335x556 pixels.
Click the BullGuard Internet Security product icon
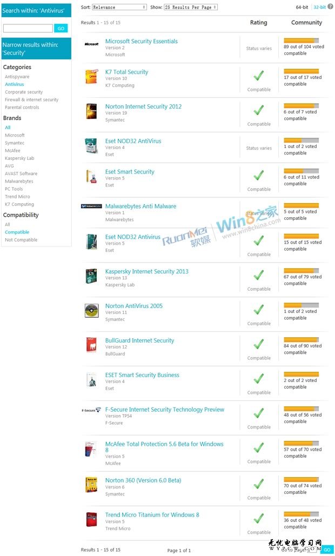pos(91,345)
